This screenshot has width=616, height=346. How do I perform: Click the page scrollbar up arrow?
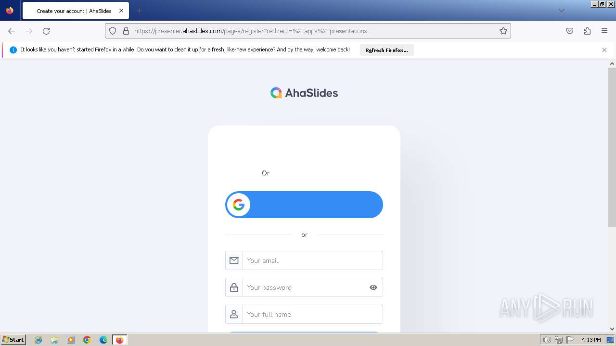coord(612,63)
